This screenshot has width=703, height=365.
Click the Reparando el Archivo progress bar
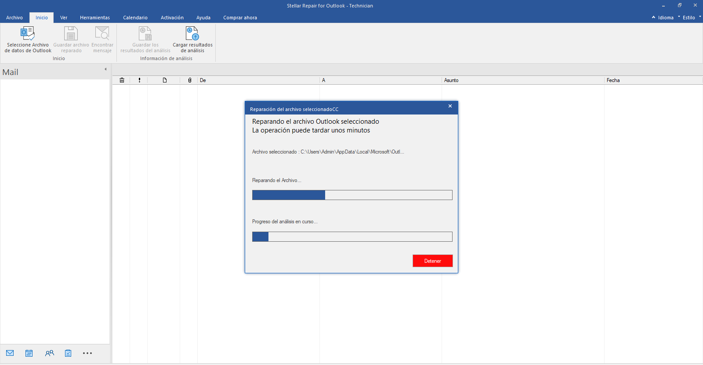pos(352,195)
